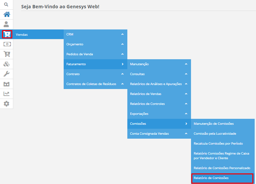Click the search magnifier icon in sidebar
Viewport: 256px width, 184px height.
click(6, 4)
